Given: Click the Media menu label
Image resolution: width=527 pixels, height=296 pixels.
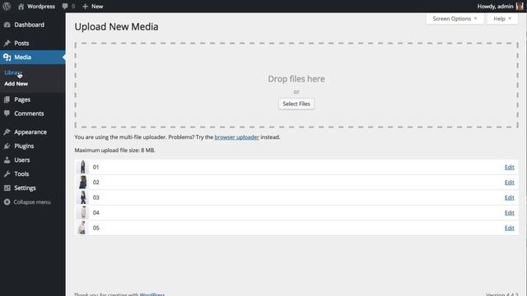Looking at the screenshot, I should (x=22, y=58).
